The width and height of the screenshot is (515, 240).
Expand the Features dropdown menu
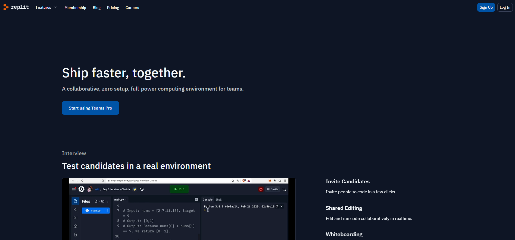pos(46,8)
